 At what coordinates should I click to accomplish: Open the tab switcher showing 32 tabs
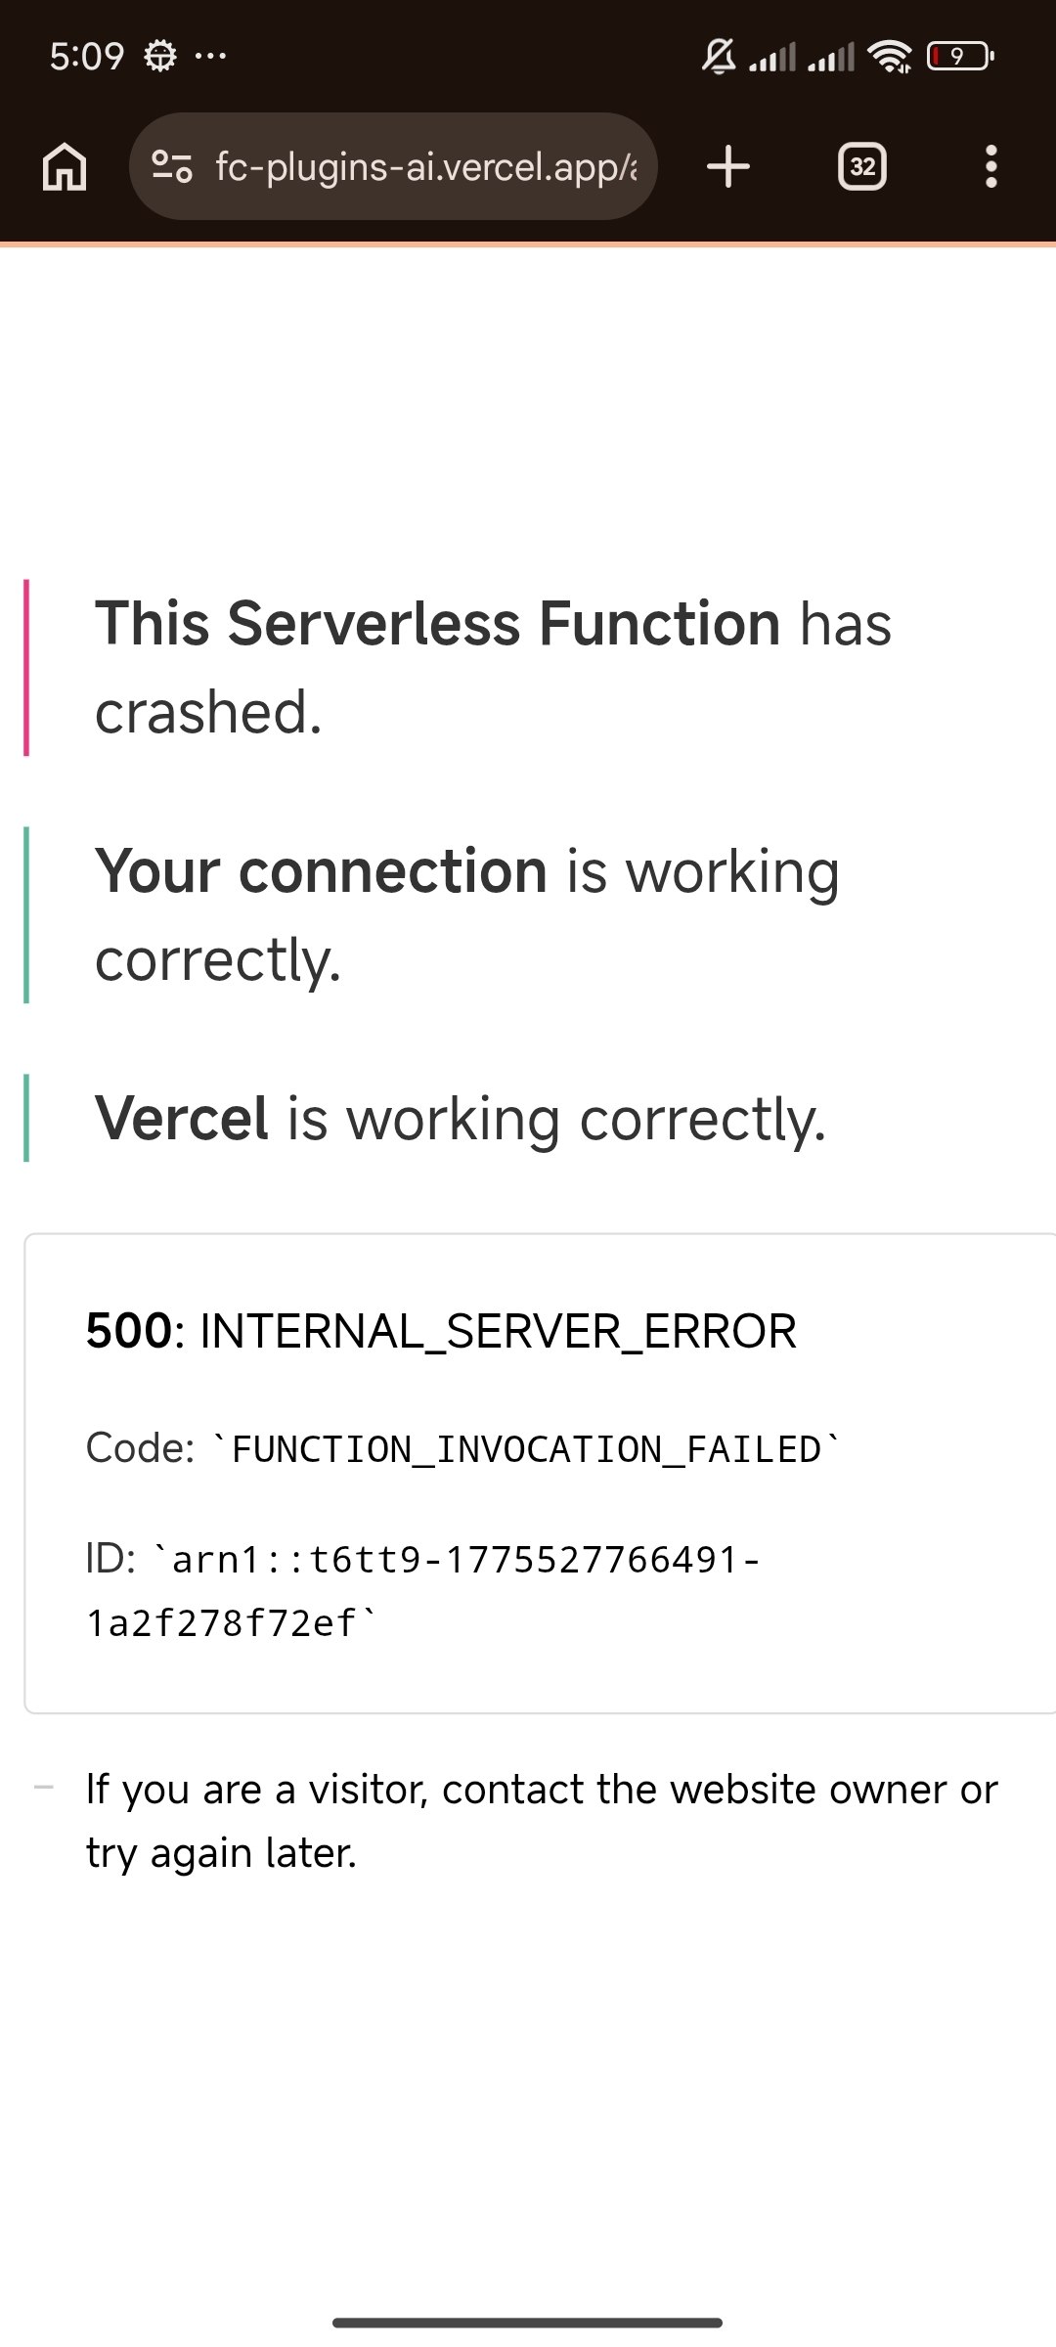click(862, 166)
